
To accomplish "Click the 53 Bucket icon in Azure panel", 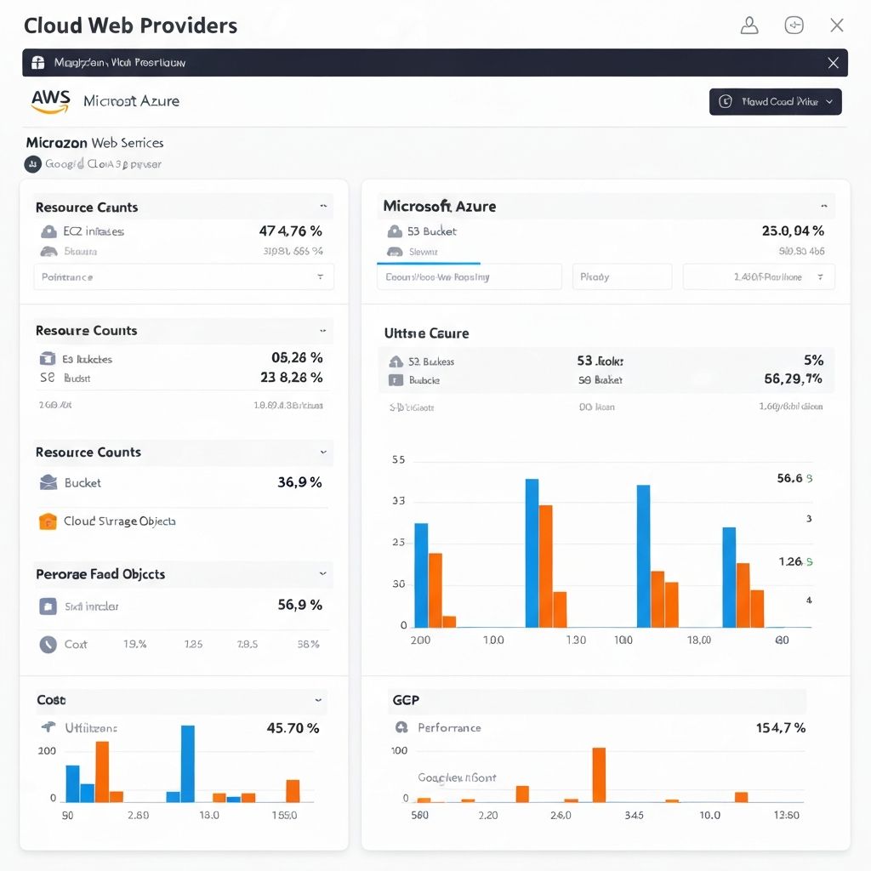I will [395, 231].
